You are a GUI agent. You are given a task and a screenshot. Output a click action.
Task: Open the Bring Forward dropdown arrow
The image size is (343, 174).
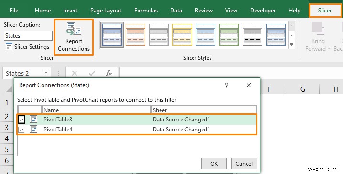pyautogui.click(x=329, y=49)
